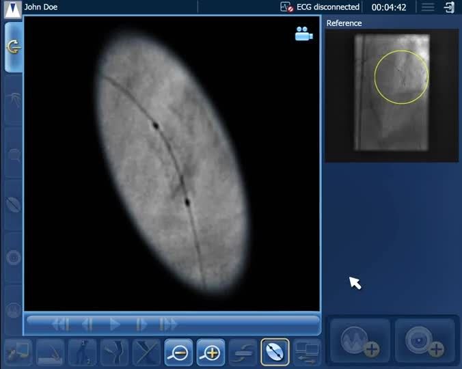Select the dimmed concentric-ring sidebar icon

(14, 258)
